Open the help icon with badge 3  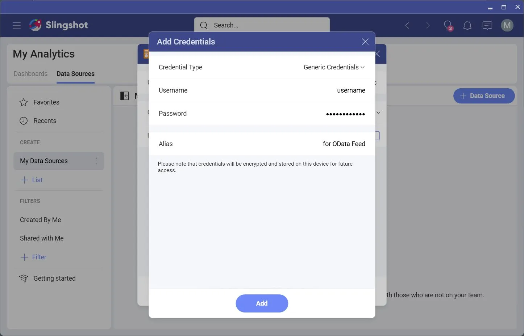(448, 25)
